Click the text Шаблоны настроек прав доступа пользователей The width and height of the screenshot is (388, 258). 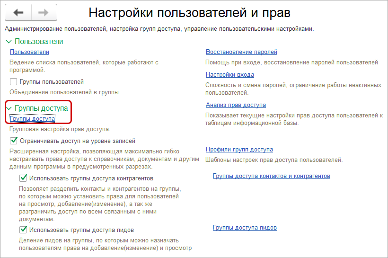coord(274,160)
